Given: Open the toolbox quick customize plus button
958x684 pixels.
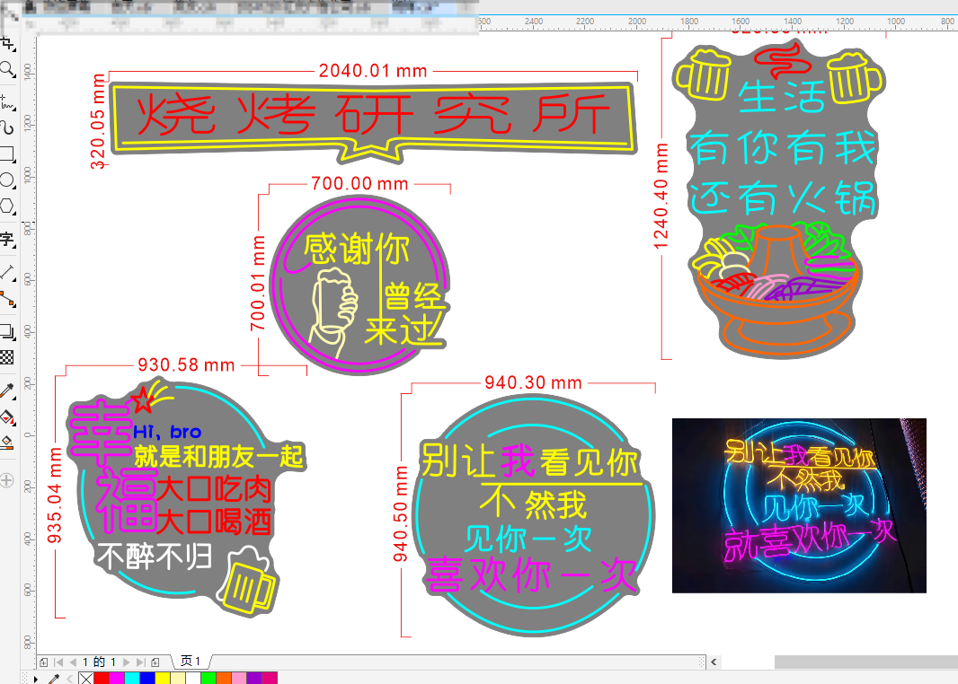Looking at the screenshot, I should [x=6, y=480].
